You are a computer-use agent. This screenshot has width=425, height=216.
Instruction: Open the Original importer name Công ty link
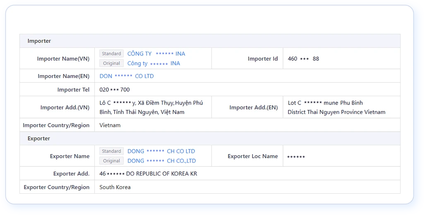(x=154, y=63)
